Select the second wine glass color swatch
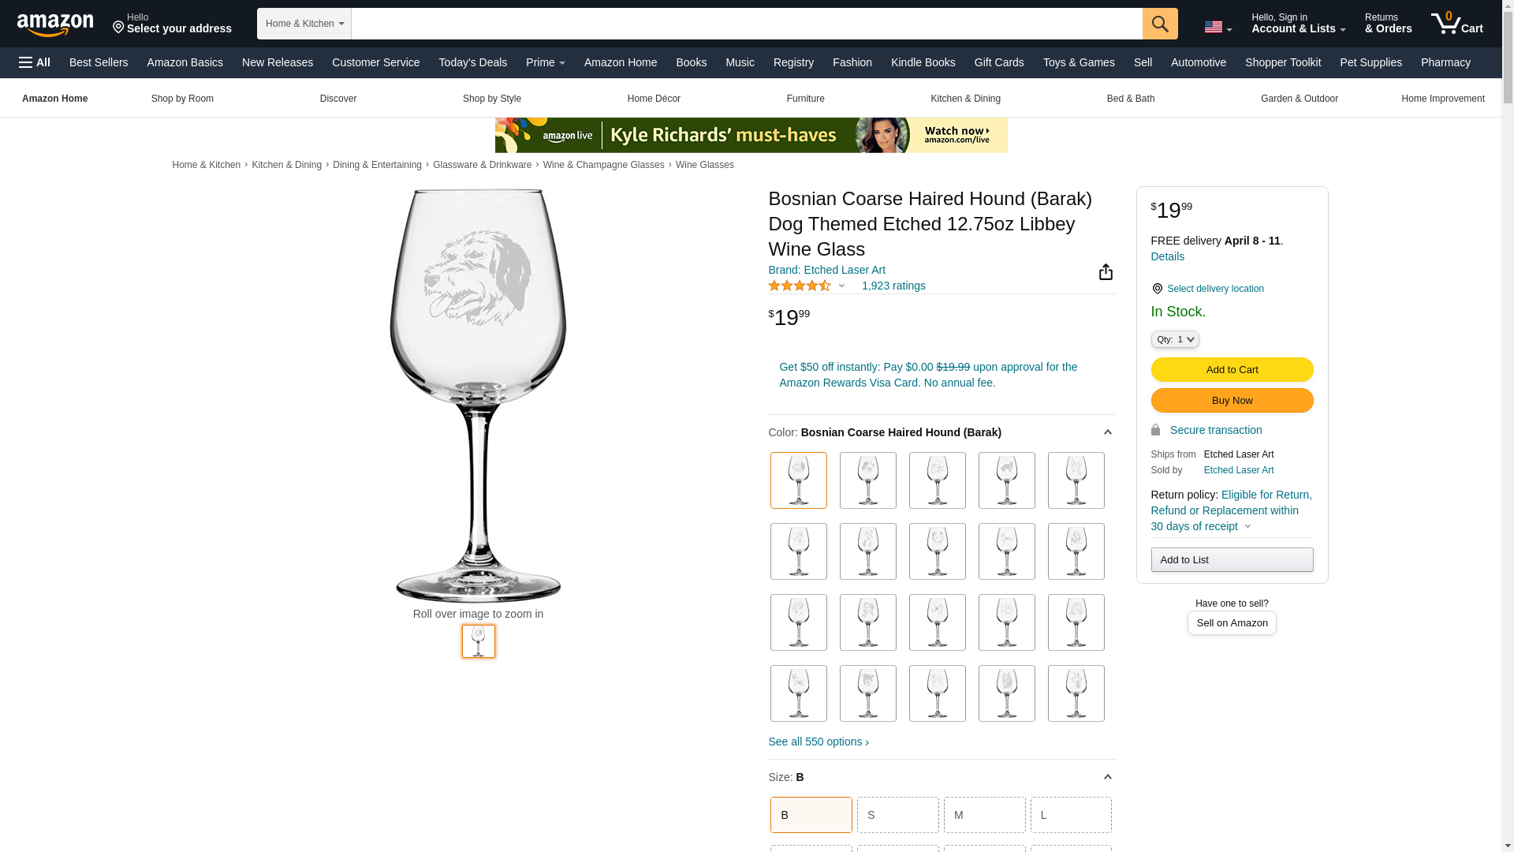The width and height of the screenshot is (1514, 852). [x=867, y=480]
